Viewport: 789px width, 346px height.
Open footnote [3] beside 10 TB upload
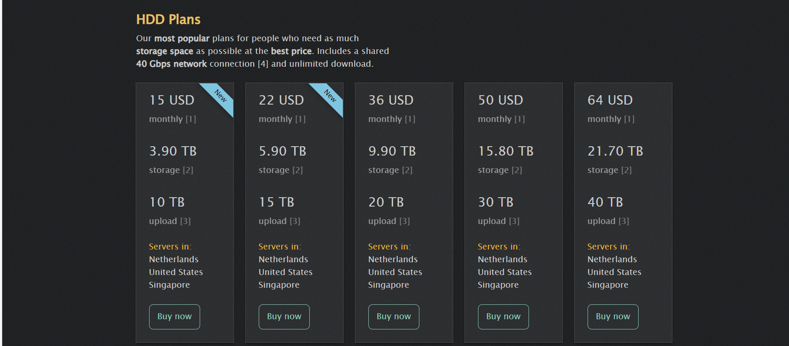185,221
